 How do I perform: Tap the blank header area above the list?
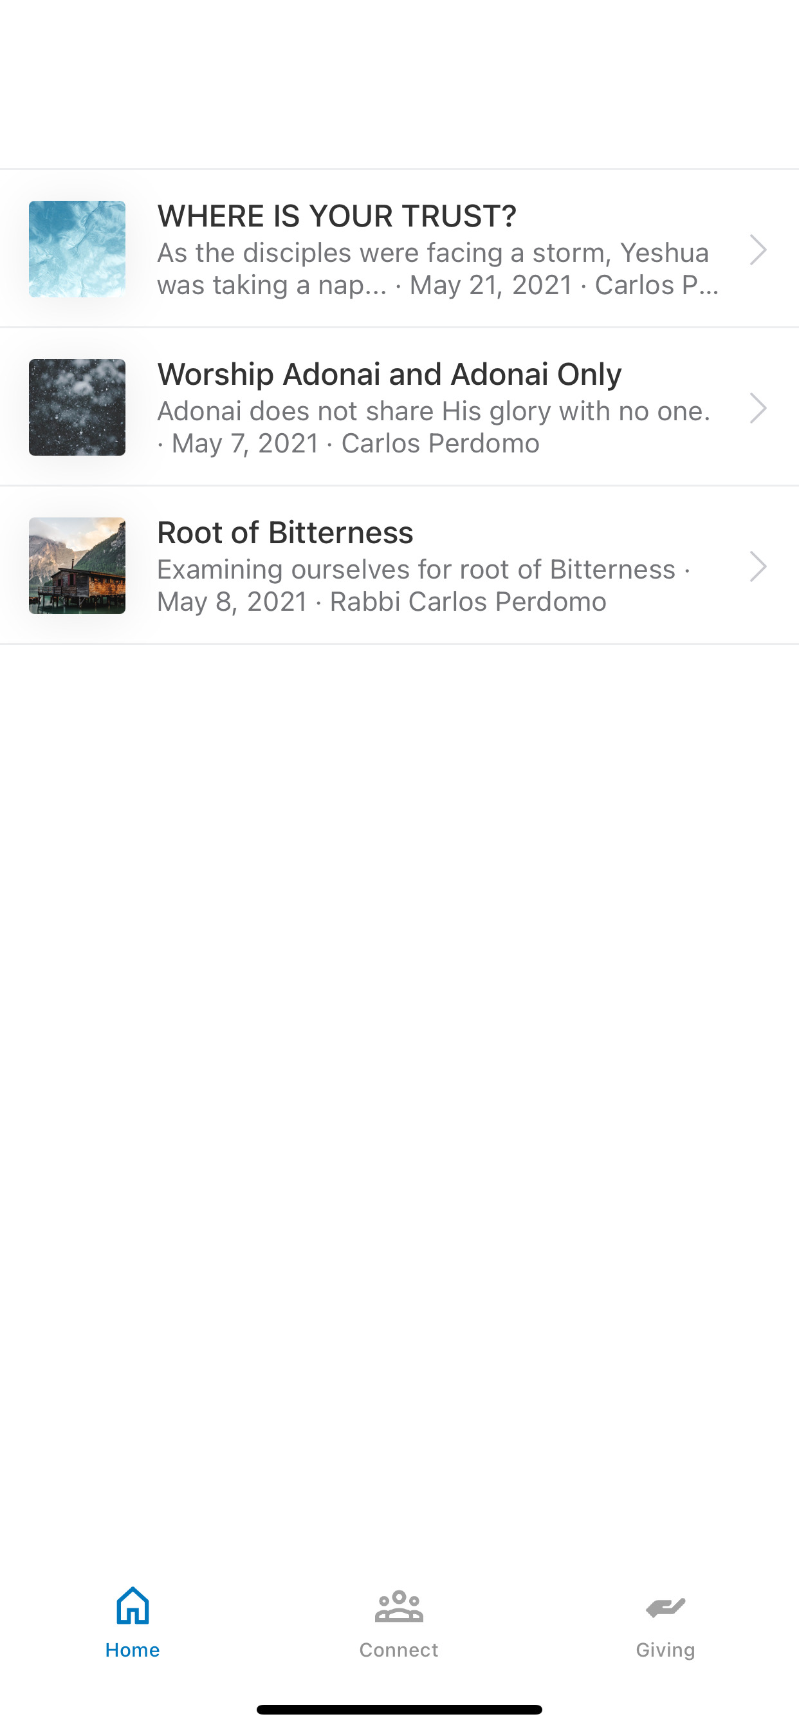click(399, 84)
